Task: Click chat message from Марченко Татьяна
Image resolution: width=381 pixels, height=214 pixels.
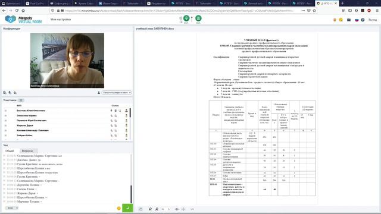Action: (23, 202)
